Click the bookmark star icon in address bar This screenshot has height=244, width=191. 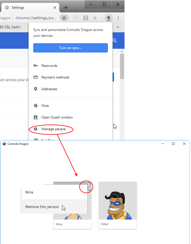pyautogui.click(x=64, y=18)
